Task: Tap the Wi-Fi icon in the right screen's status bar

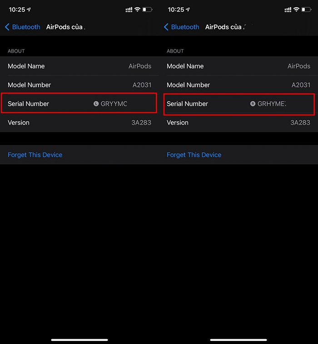Action: [296, 10]
